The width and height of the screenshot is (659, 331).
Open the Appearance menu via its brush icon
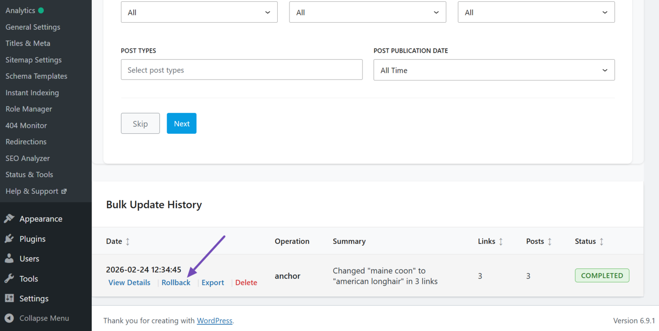pyautogui.click(x=10, y=218)
